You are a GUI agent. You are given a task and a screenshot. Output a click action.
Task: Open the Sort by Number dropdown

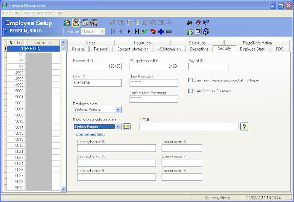tap(102, 31)
